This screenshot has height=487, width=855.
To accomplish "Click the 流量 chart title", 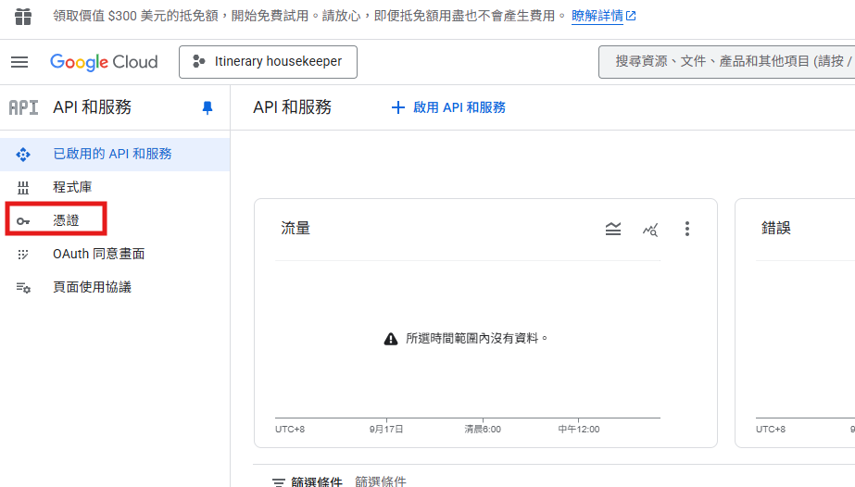I will pos(295,229).
